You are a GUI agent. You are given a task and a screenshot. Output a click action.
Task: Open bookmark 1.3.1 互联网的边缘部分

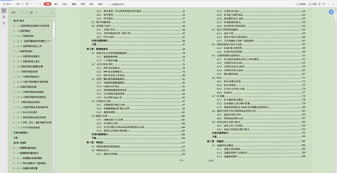pyautogui.click(x=27, y=56)
